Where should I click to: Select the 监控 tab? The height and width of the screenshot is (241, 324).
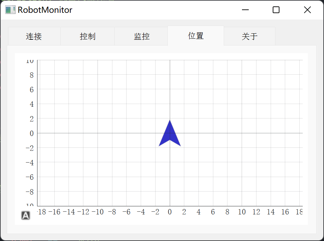[141, 36]
